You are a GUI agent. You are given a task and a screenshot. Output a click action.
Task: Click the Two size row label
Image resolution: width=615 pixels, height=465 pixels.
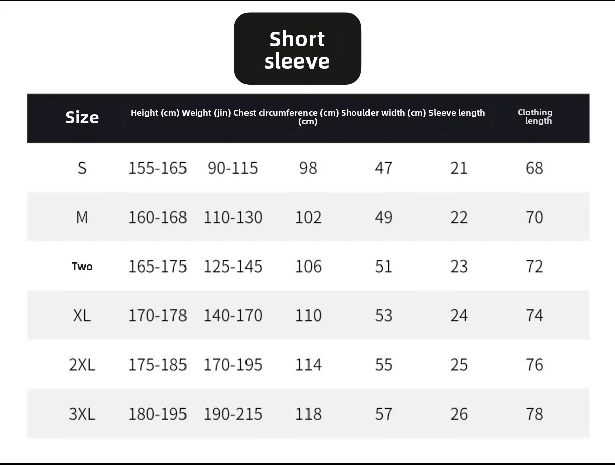[x=82, y=267]
